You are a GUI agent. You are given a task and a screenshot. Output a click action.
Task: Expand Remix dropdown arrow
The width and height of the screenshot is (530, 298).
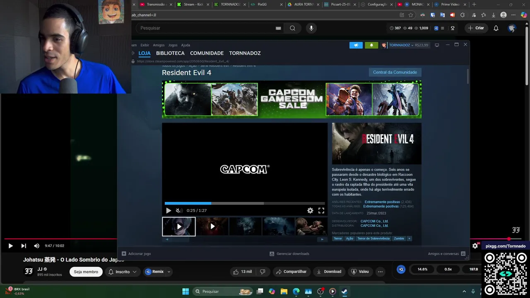tap(169, 272)
